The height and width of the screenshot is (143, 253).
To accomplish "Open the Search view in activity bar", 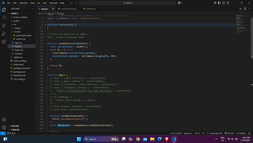I will (x=4, y=18).
